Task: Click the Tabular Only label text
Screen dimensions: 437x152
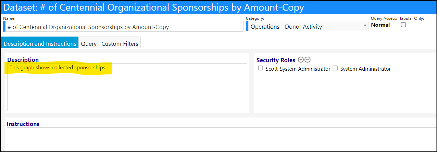Action: pyautogui.click(x=412, y=18)
